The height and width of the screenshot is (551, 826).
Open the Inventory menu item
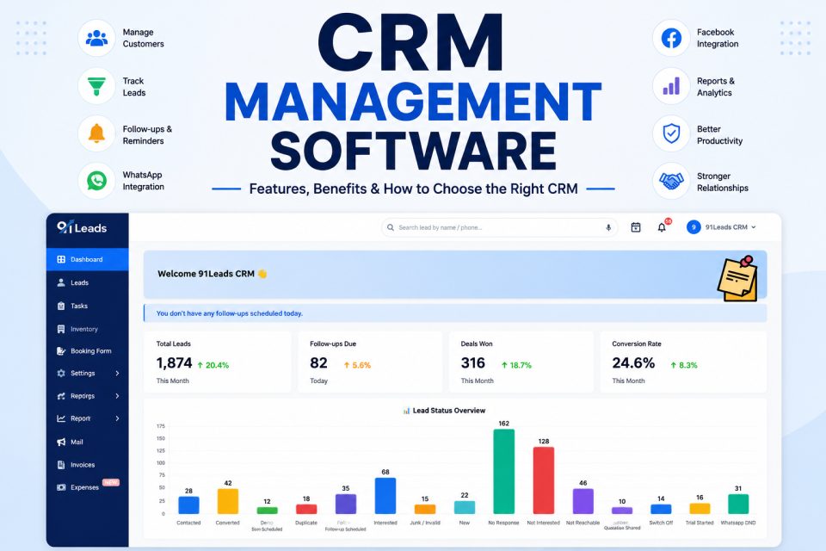[88, 329]
